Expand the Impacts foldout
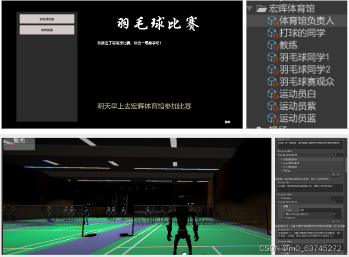Image resolution: width=349 pixels, height=257 pixels. point(285,218)
